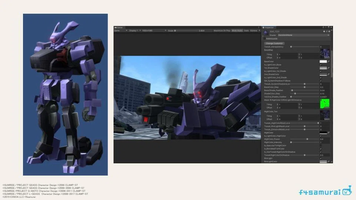This screenshot has height=200, width=356.
Task: Open the material help icon
Action: 324,31
